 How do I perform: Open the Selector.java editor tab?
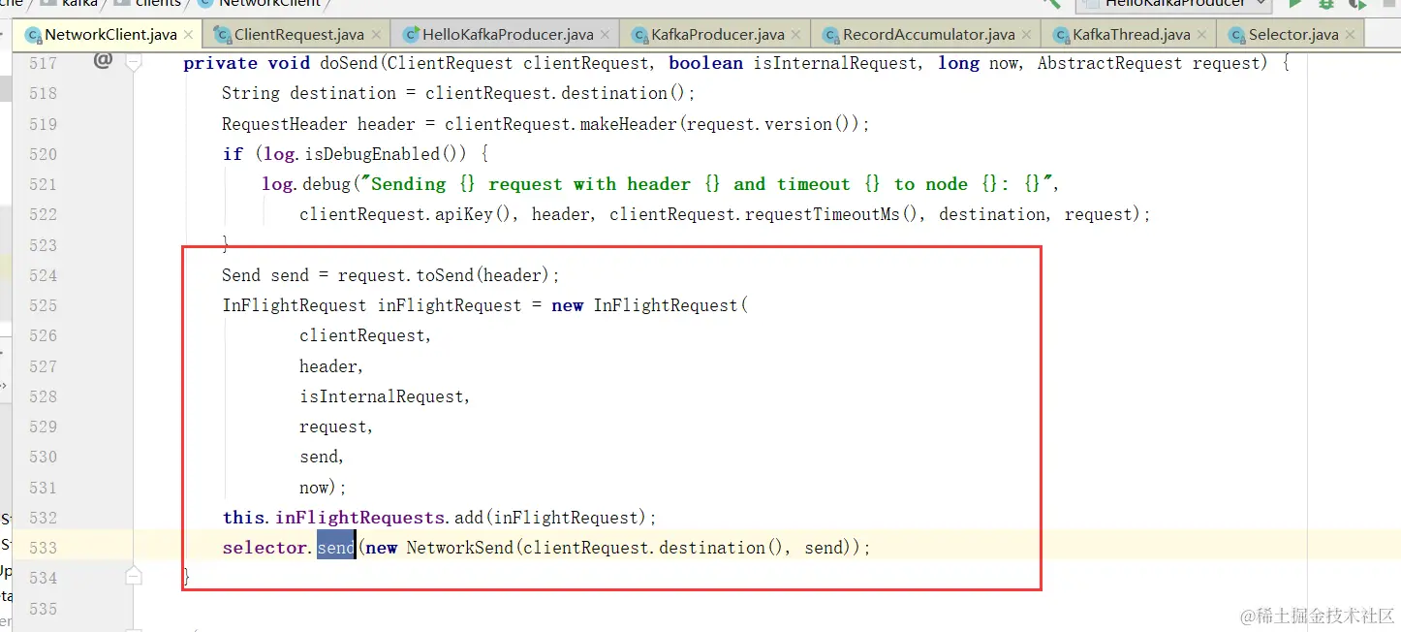point(1292,35)
